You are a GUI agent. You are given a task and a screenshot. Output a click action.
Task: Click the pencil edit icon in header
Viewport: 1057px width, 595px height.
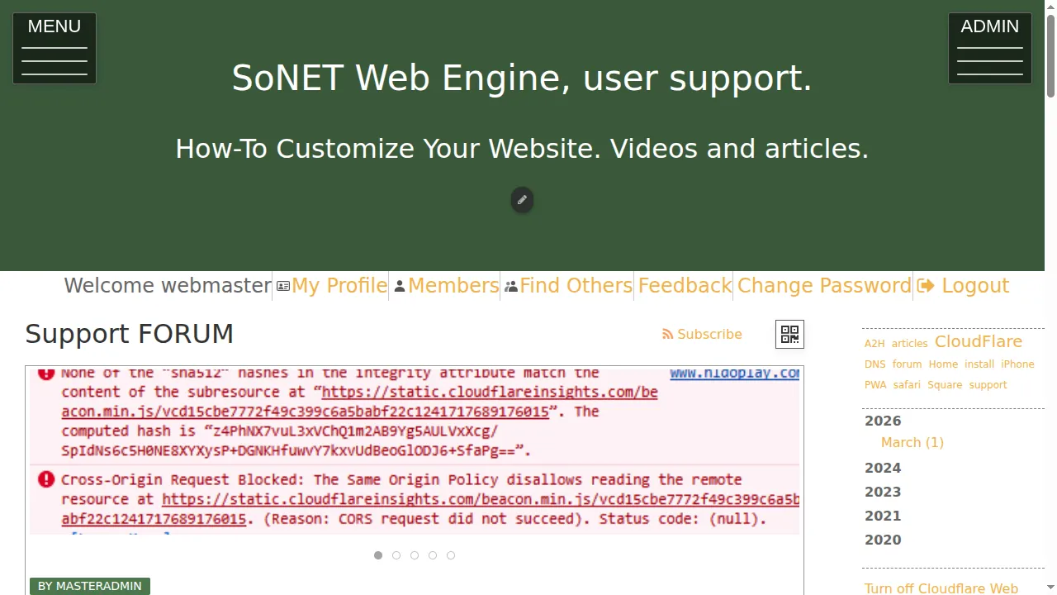(522, 200)
